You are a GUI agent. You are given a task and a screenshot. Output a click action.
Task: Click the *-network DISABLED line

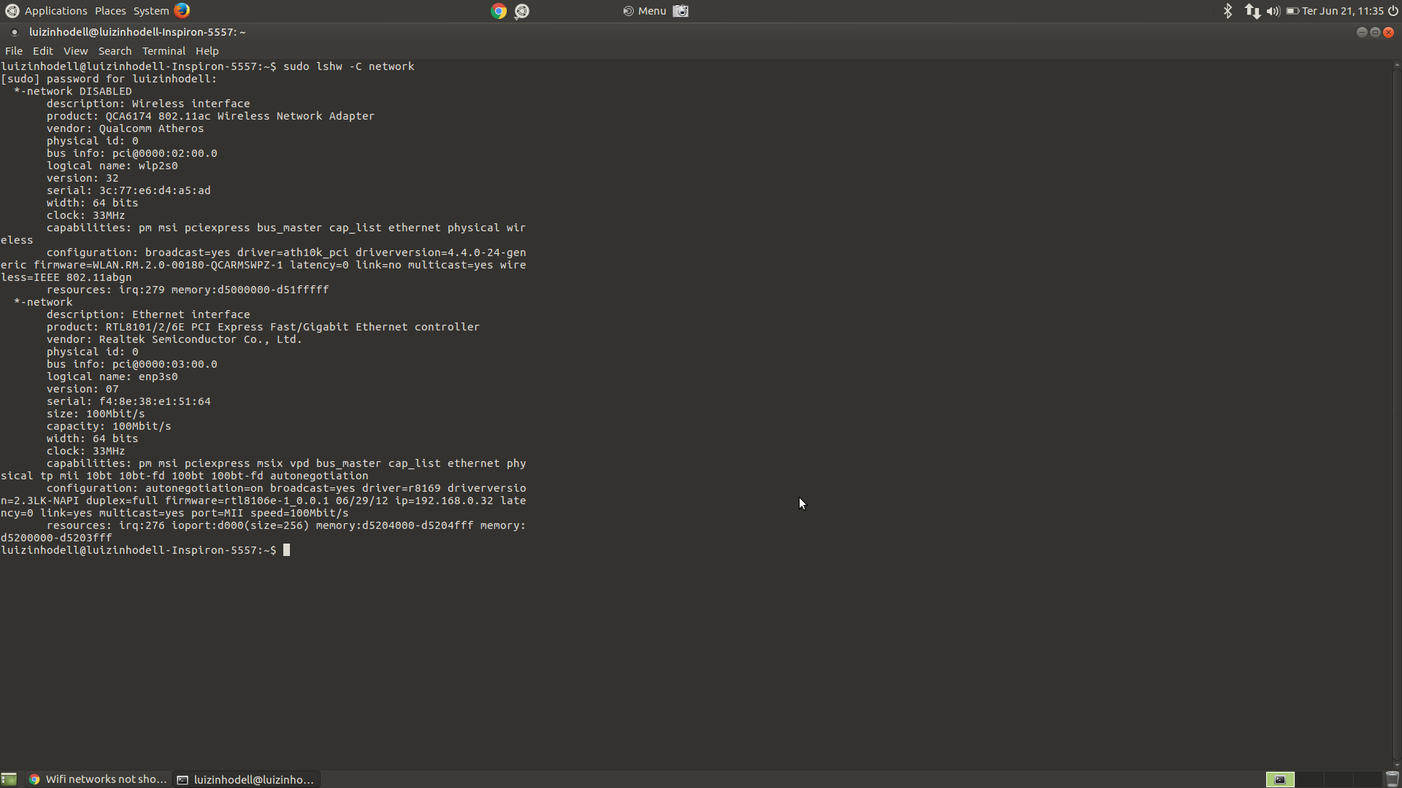pos(73,91)
